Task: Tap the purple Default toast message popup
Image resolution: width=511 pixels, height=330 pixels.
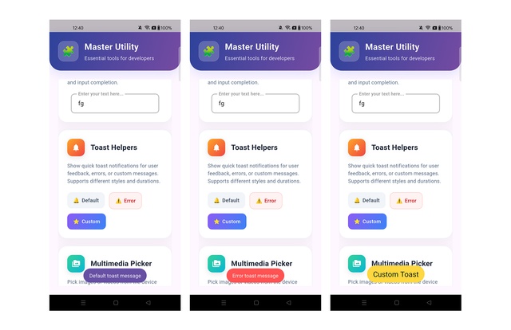Action: click(x=115, y=276)
